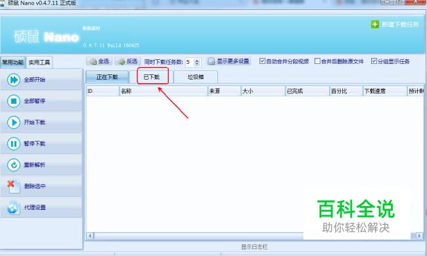Toggle 分组显示任务 checkbox
This screenshot has height=256, width=427.
click(x=374, y=61)
